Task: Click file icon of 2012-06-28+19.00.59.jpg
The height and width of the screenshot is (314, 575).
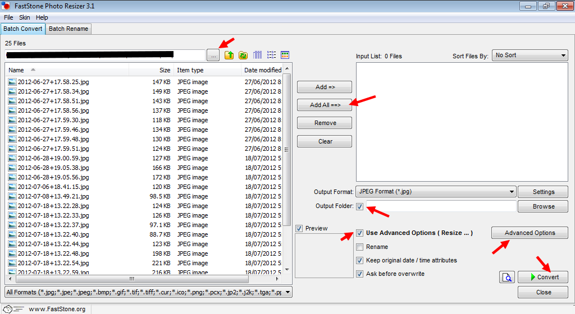Action: 12,158
